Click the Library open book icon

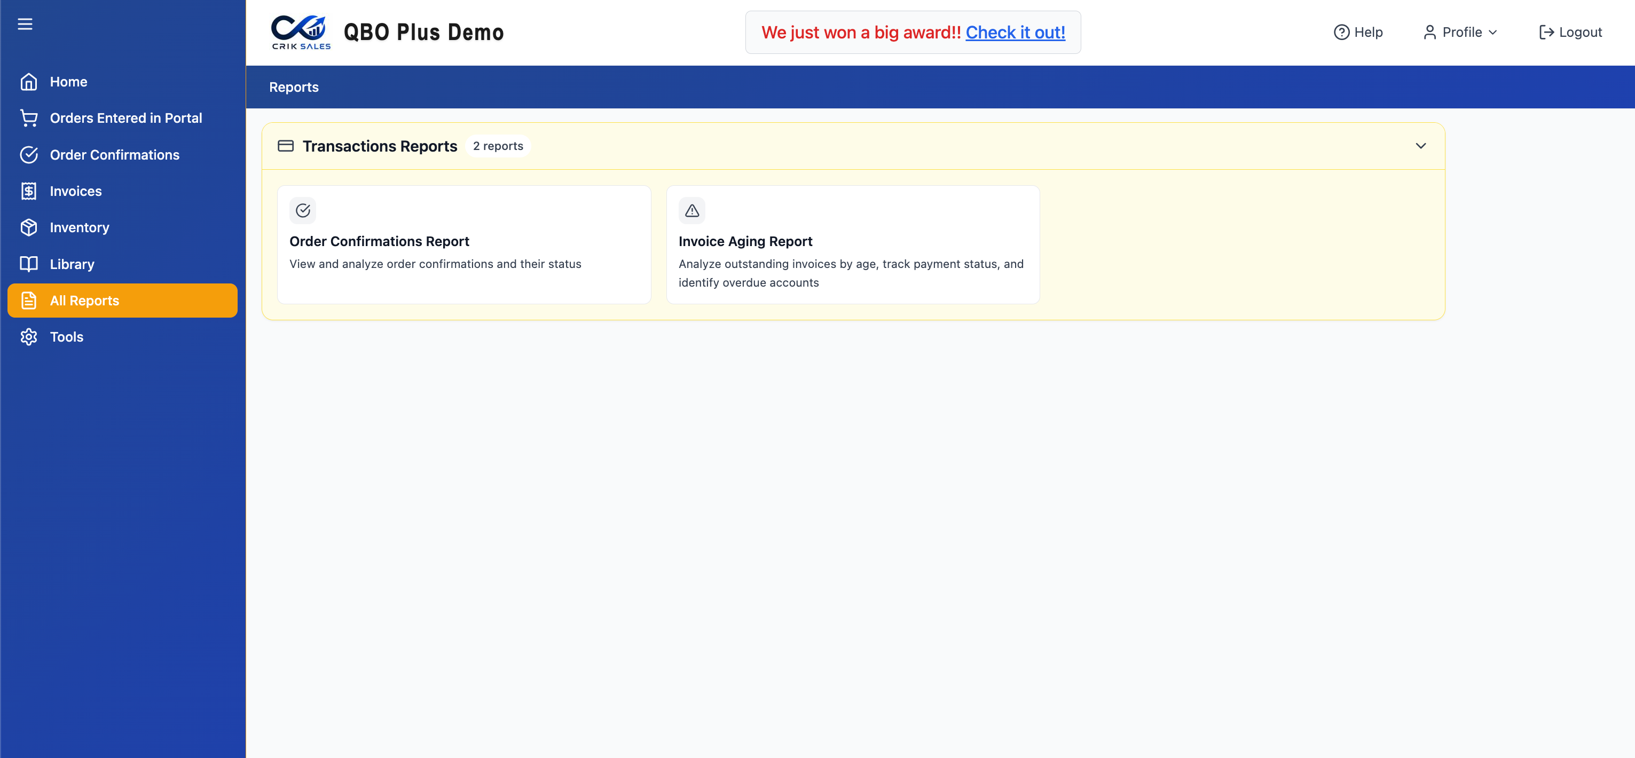[28, 264]
